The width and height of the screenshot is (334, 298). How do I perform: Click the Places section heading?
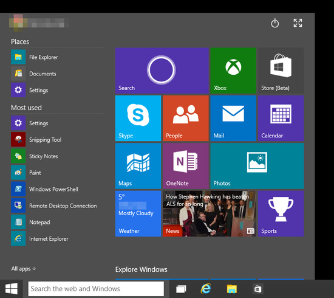[20, 41]
